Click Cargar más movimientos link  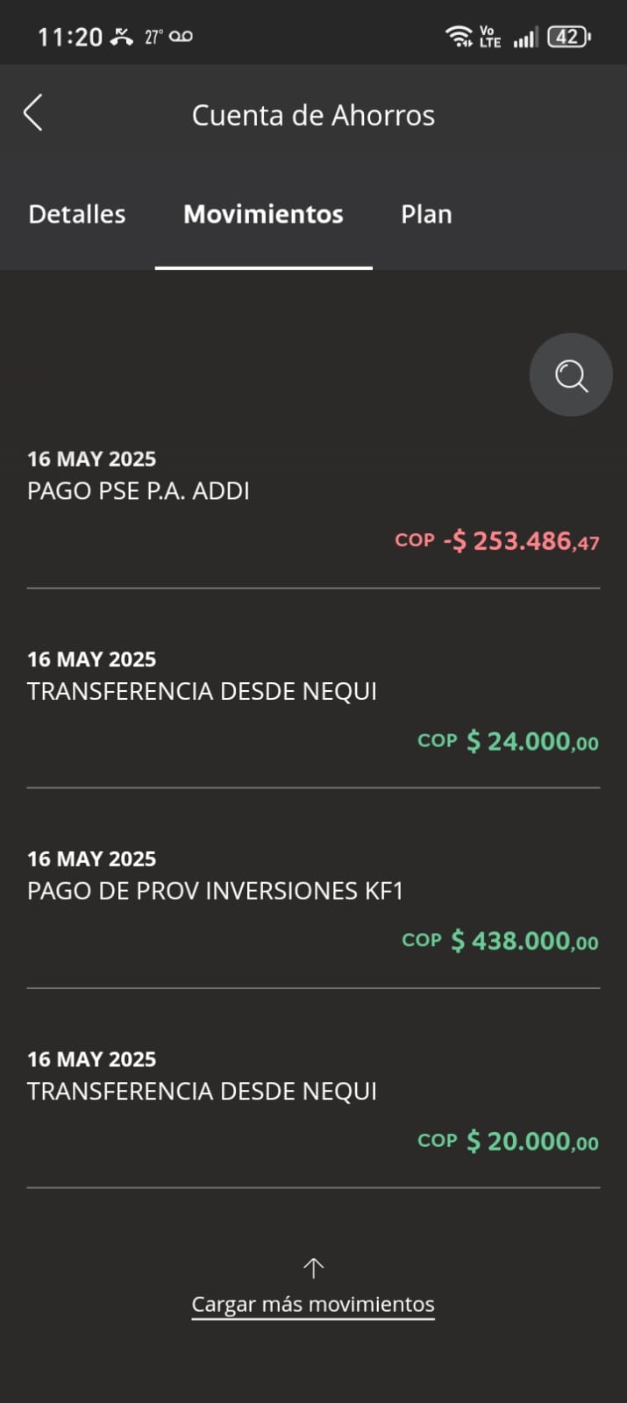[x=313, y=1304]
